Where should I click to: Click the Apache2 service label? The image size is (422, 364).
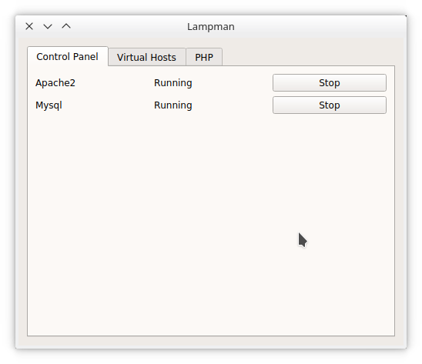click(55, 83)
